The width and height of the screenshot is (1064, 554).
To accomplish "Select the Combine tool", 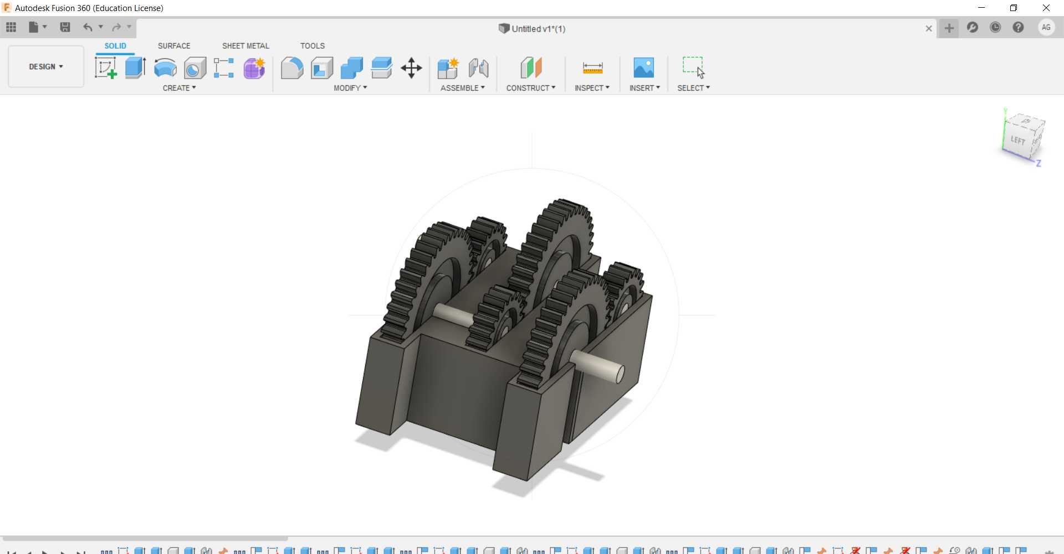I will click(x=352, y=68).
